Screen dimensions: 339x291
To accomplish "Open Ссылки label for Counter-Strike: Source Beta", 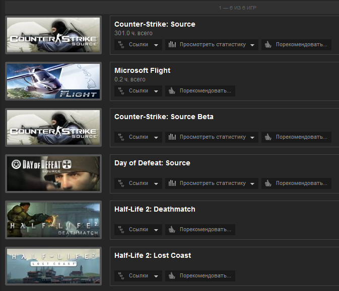I will pyautogui.click(x=139, y=137).
